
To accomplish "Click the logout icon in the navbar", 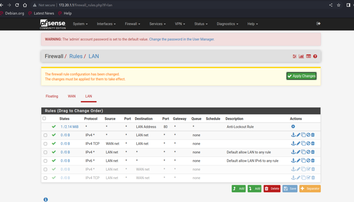I will point(318,24).
